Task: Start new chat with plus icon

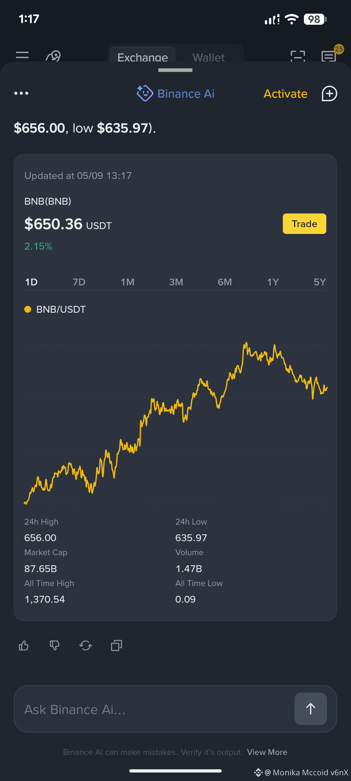Action: [329, 94]
